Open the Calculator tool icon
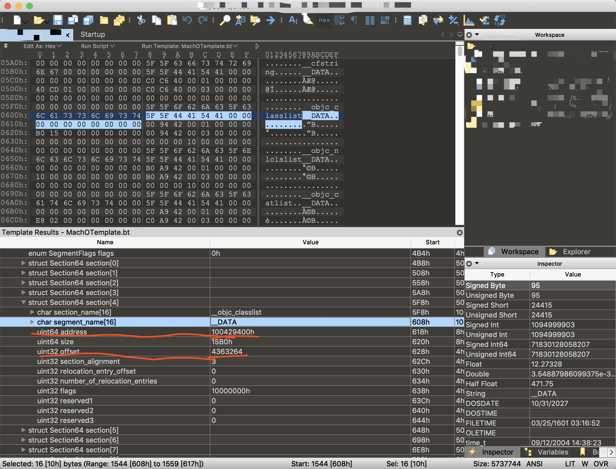 407,20
